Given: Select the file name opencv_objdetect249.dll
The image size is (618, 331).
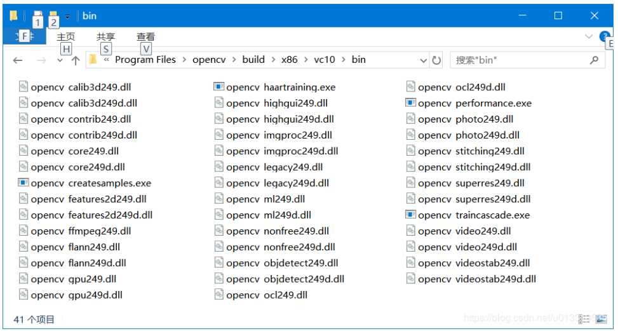Looking at the screenshot, I should tap(282, 263).
